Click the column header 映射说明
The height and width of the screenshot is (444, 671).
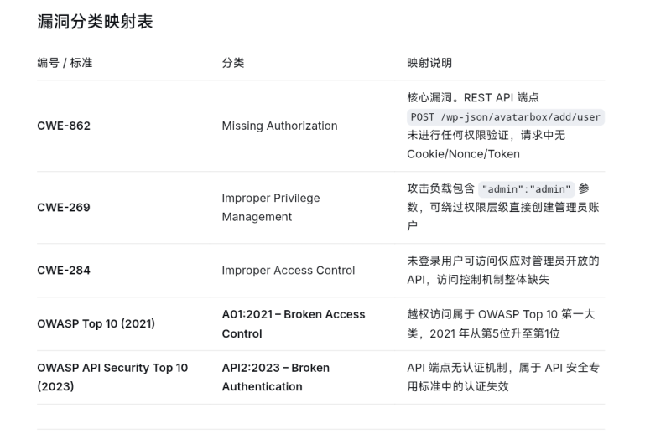(429, 63)
